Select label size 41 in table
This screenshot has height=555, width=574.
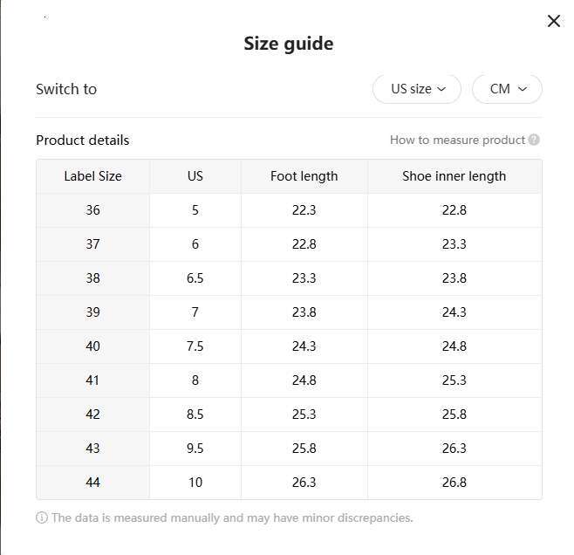[x=92, y=380]
